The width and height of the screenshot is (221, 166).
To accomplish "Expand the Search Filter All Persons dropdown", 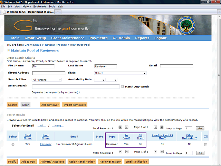I will point(47,80).
